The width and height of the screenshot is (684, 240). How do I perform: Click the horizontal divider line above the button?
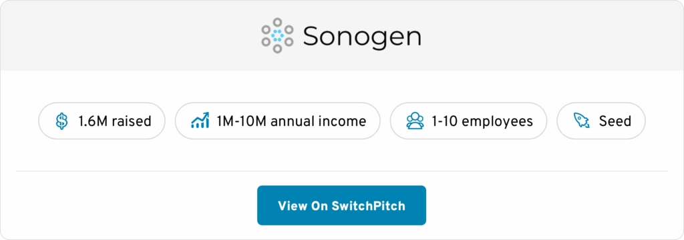[342, 171]
